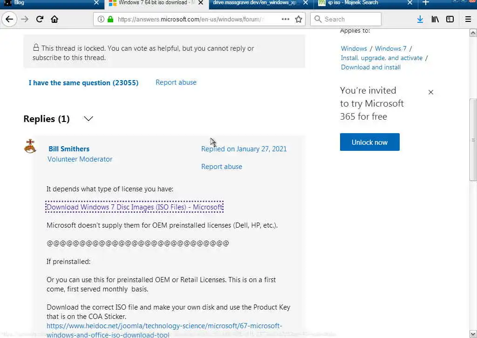Open the downloads arrow panel
This screenshot has height=338, width=477.
click(x=420, y=19)
